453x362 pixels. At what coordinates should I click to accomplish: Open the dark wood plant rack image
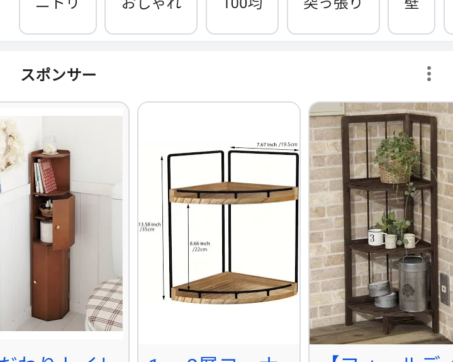click(381, 223)
